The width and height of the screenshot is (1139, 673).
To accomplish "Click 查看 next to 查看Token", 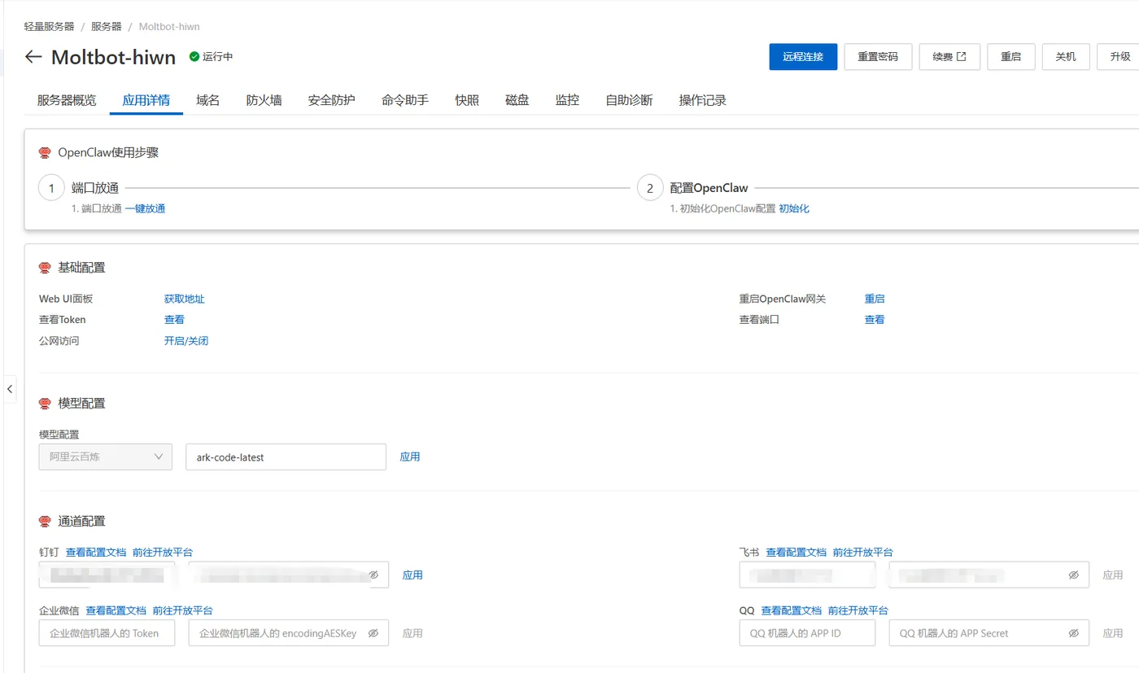I will [174, 320].
